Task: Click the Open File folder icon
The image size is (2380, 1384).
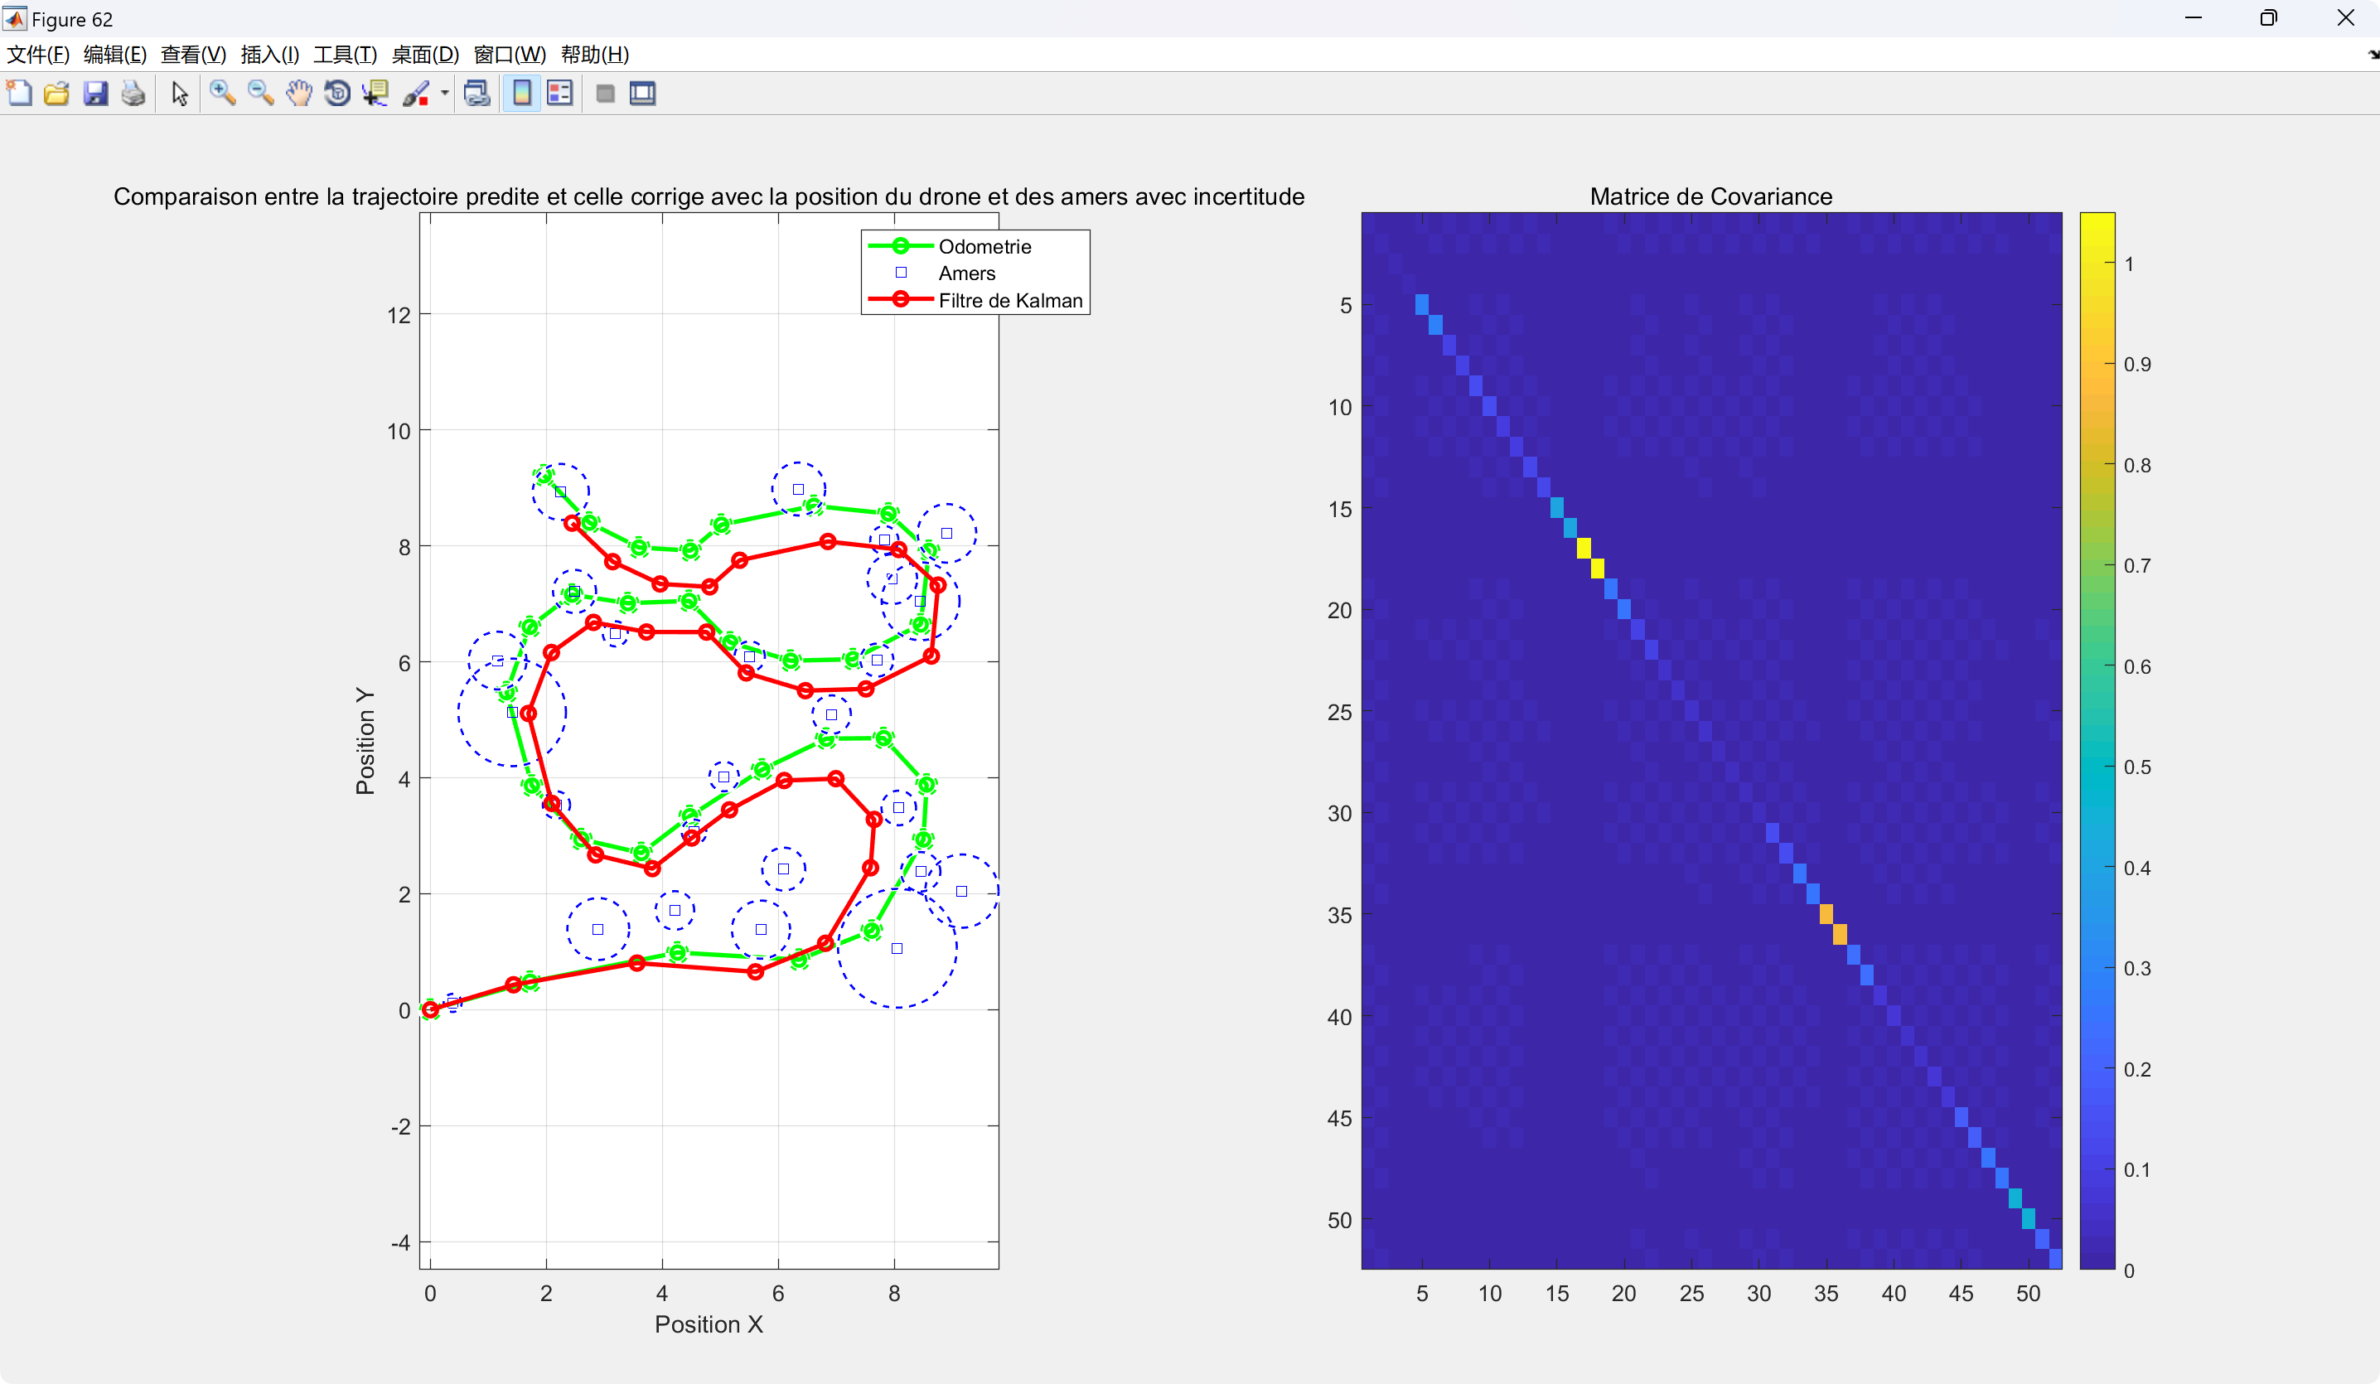Action: [x=56, y=94]
